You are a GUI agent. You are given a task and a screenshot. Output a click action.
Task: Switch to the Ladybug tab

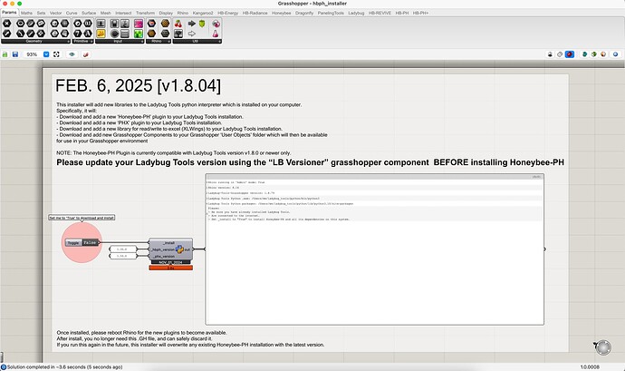tap(356, 13)
